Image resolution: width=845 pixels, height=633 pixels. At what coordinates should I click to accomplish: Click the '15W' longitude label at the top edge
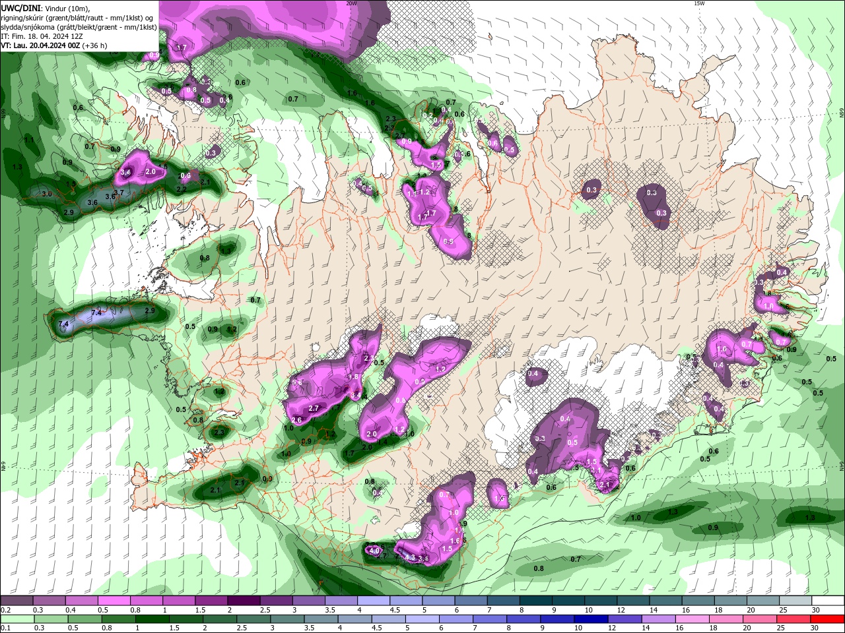[x=698, y=3]
